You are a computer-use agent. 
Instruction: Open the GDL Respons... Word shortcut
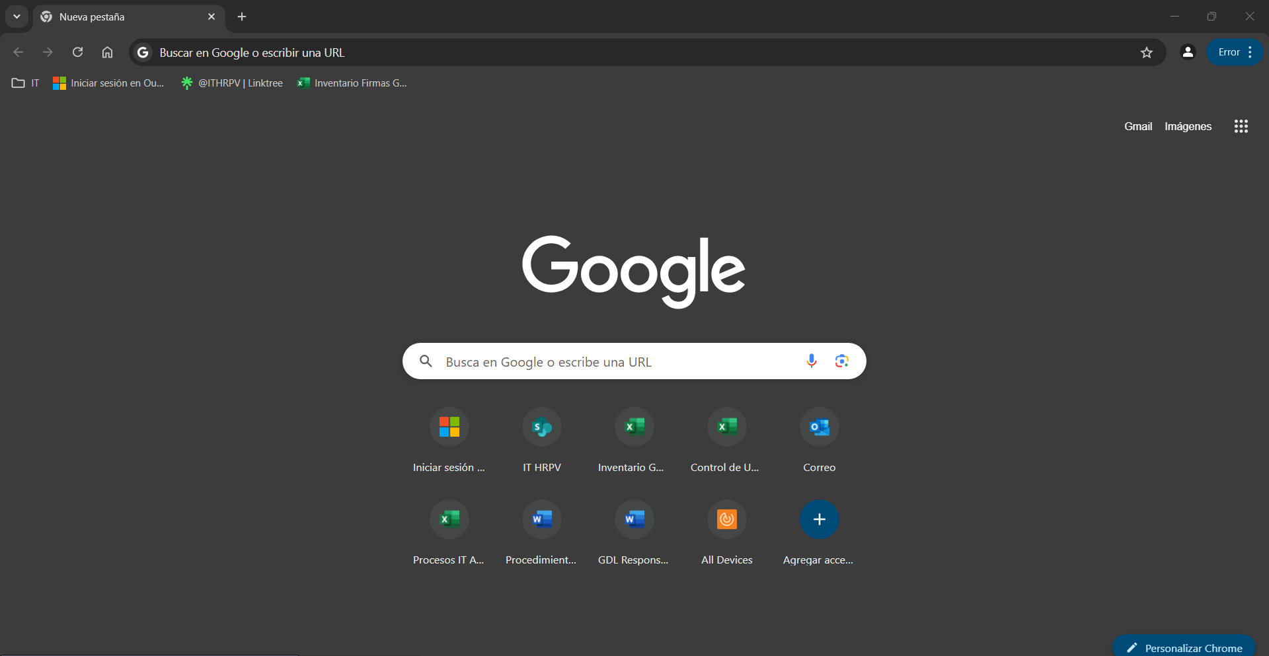pos(634,533)
